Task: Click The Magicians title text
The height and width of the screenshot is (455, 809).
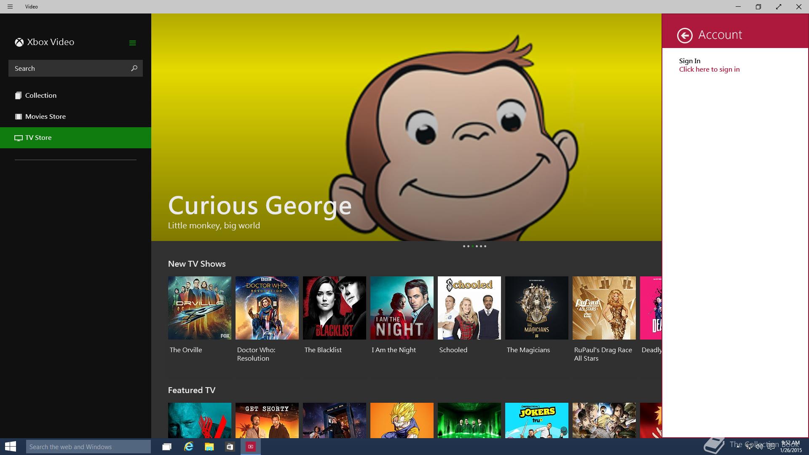Action: coord(528,350)
